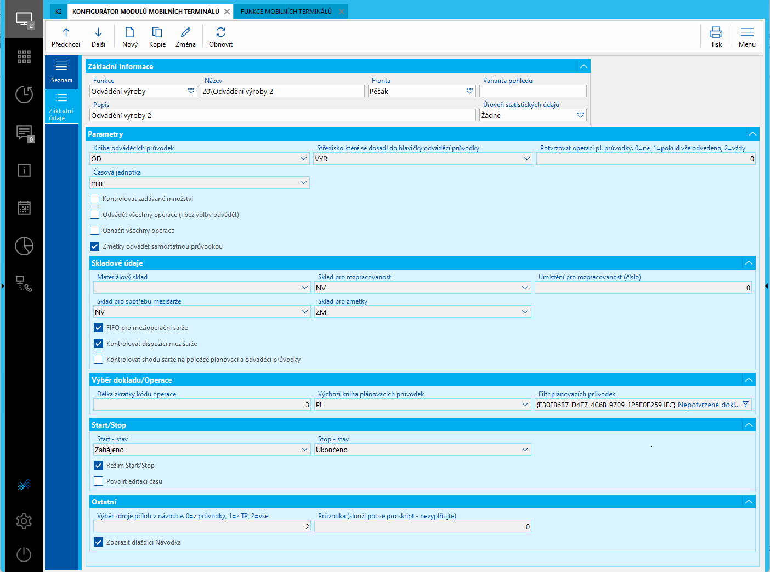Uncheck Zmetky odvádět samostatnou průvodkou
The image size is (770, 572).
(95, 246)
